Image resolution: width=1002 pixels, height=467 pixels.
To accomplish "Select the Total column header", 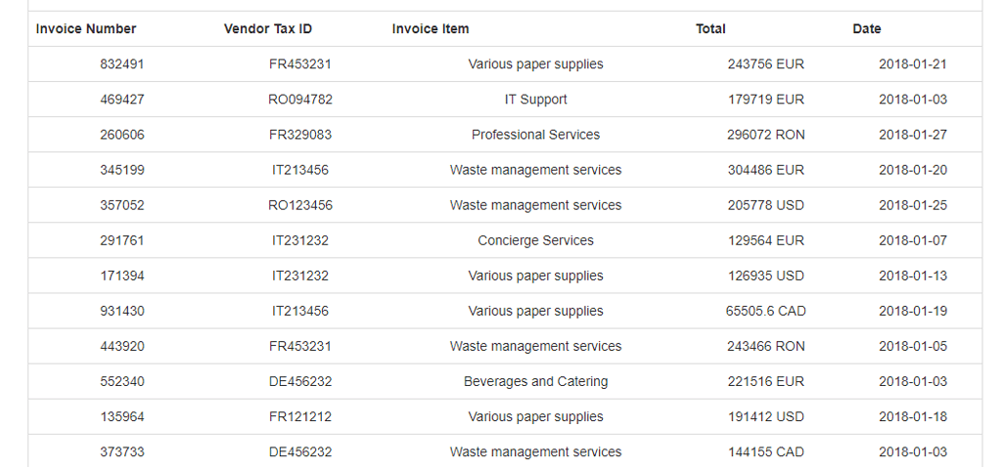I will tap(710, 29).
